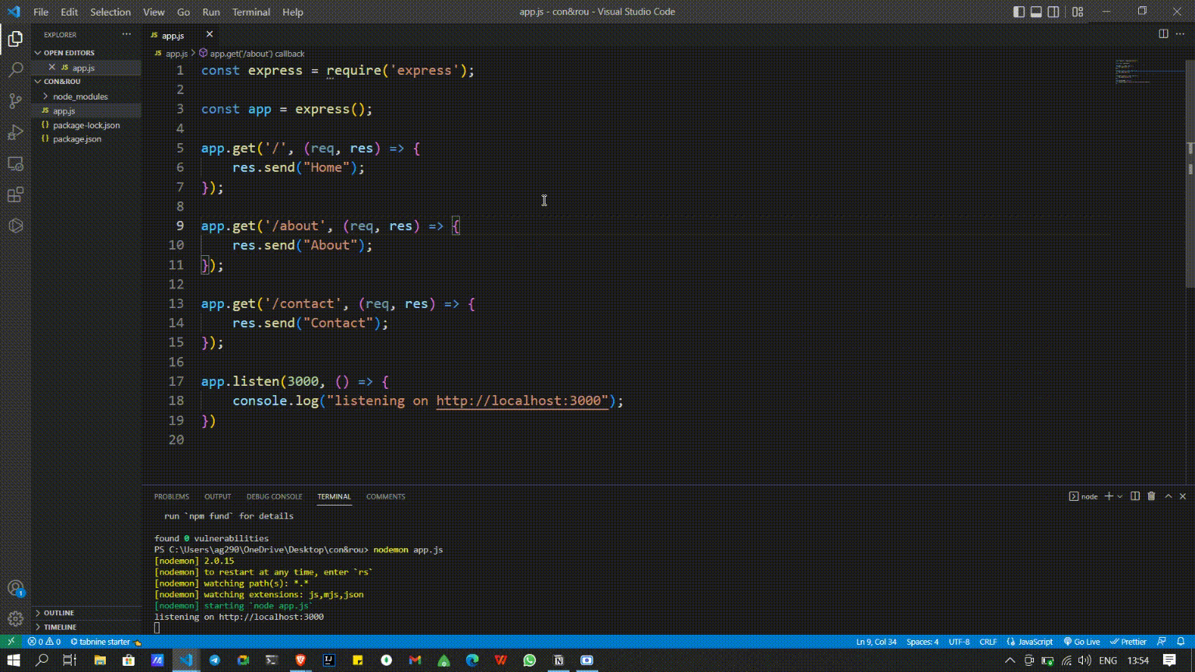Viewport: 1195px width, 672px height.
Task: Click the code minimap preview
Action: click(x=1128, y=70)
